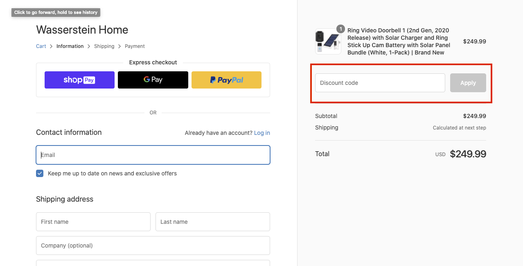Viewport: 523px width, 266px height.
Task: Click the First name field
Action: 93,222
